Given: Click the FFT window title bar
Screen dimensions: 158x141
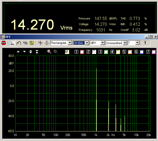Looking at the screenshot, I should click(x=73, y=37).
